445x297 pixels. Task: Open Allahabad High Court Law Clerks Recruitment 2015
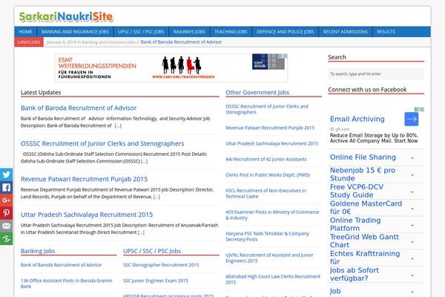[273, 279]
